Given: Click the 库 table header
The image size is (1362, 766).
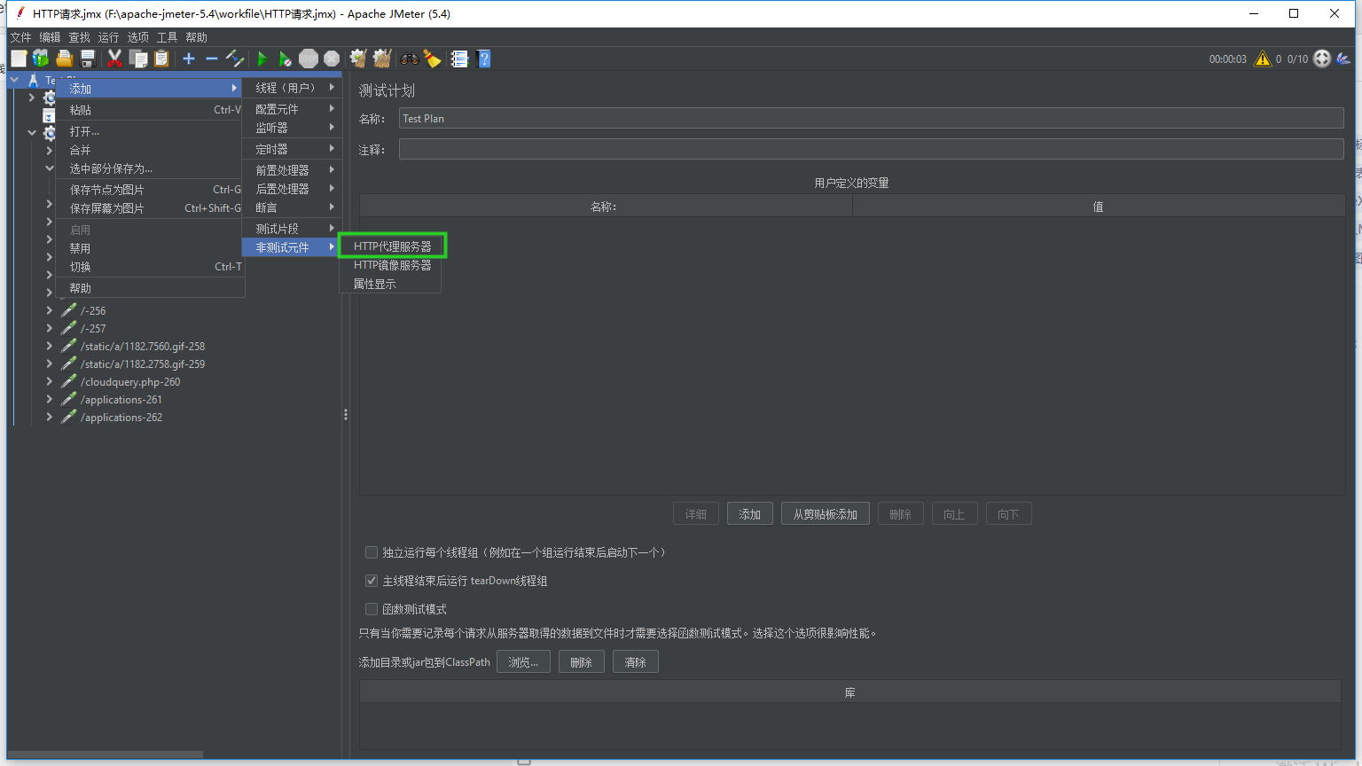Looking at the screenshot, I should pyautogui.click(x=850, y=692).
